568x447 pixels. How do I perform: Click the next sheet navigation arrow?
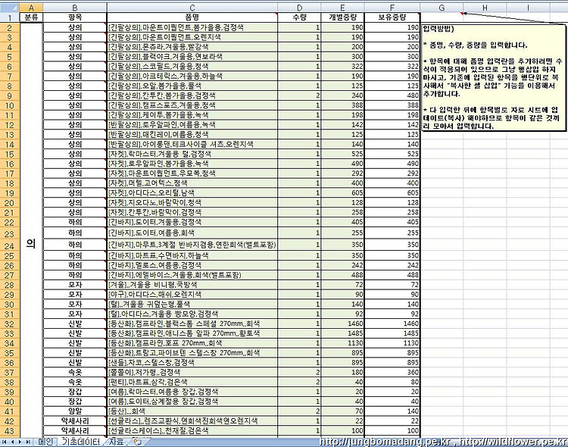[x=20, y=442]
